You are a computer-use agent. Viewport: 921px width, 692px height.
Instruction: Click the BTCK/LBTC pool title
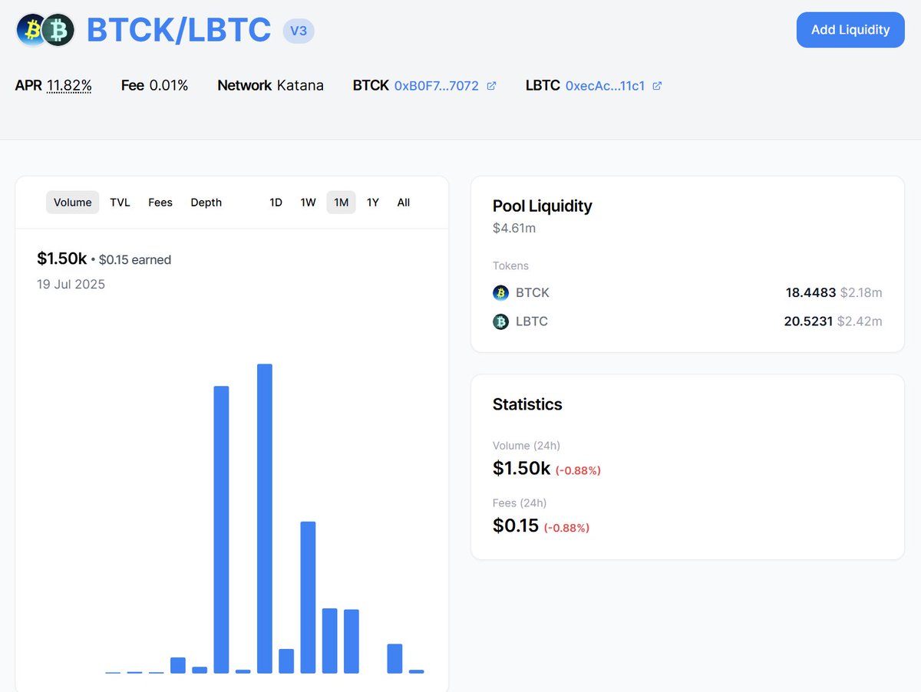[179, 30]
